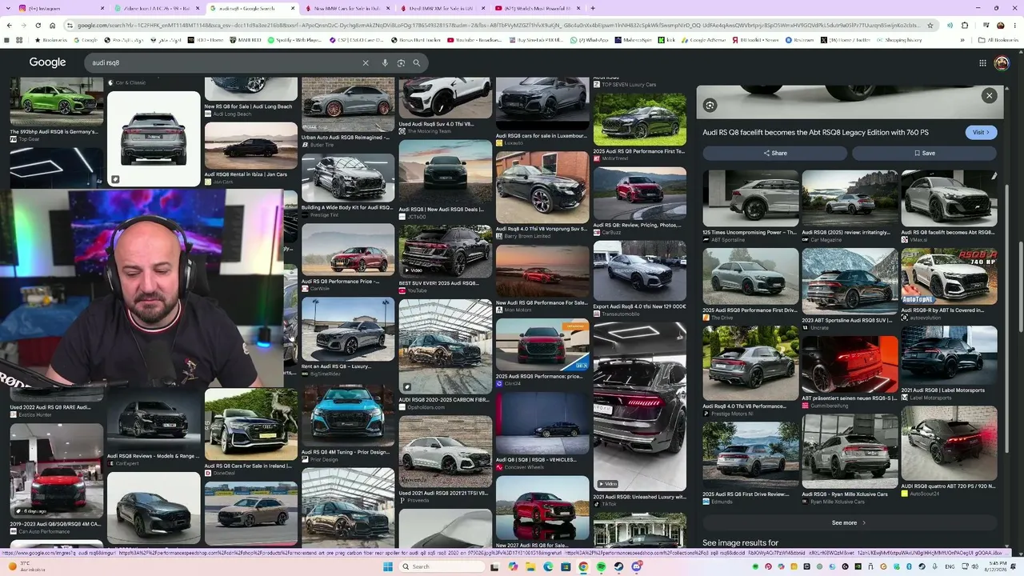The image size is (1024, 576).
Task: Click the Chrome icon in the taskbar
Action: tap(583, 566)
